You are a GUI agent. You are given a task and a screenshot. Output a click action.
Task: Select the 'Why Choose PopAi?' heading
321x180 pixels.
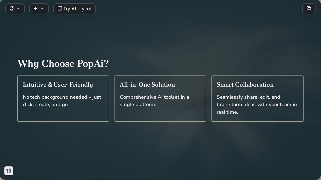click(x=63, y=64)
